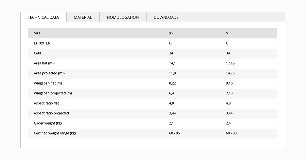Click the S size column header
The image size is (305, 160).
(227, 33)
